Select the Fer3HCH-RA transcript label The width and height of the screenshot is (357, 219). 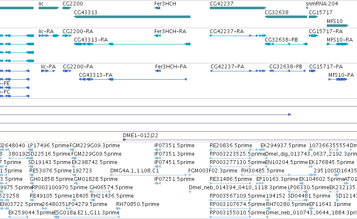point(170,31)
